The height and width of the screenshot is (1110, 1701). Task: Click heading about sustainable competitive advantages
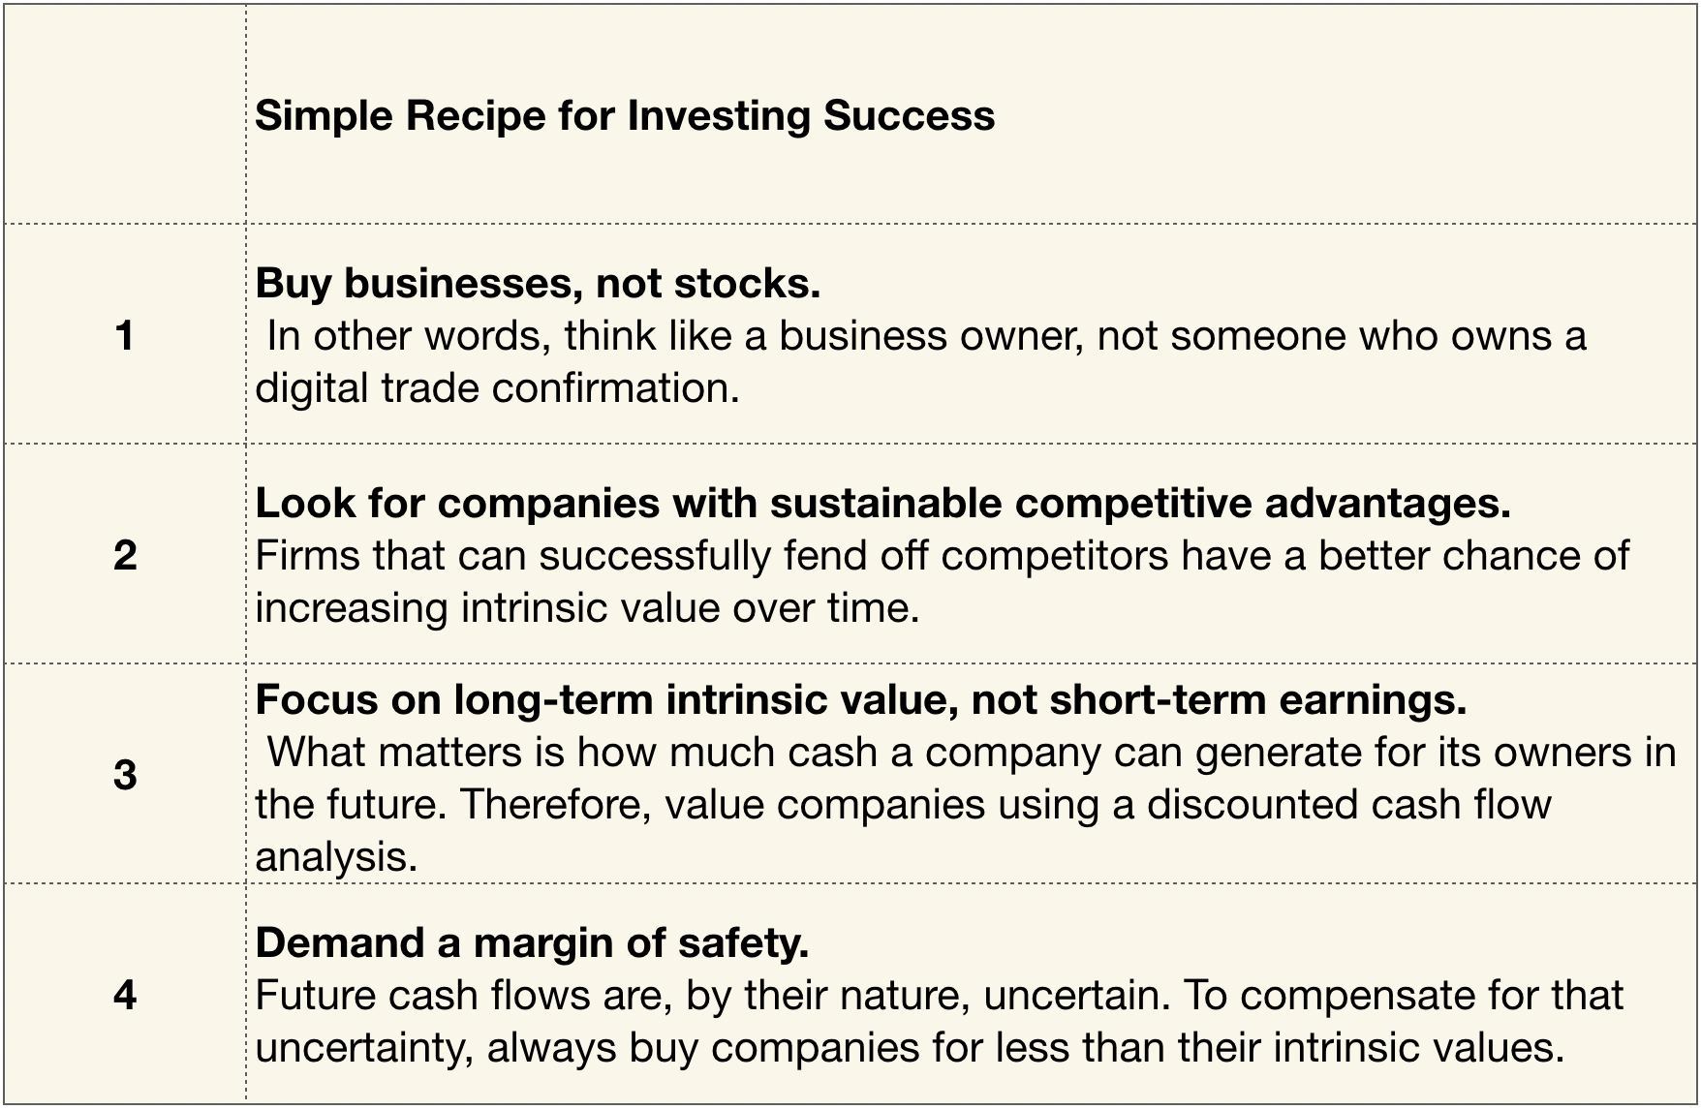pos(882,503)
